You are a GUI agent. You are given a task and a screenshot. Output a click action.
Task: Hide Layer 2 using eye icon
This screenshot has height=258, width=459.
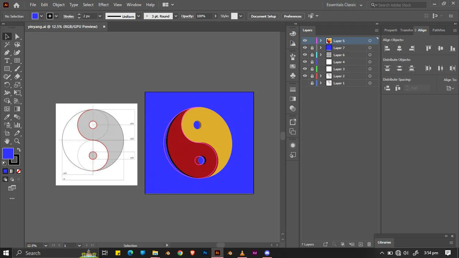(305, 76)
